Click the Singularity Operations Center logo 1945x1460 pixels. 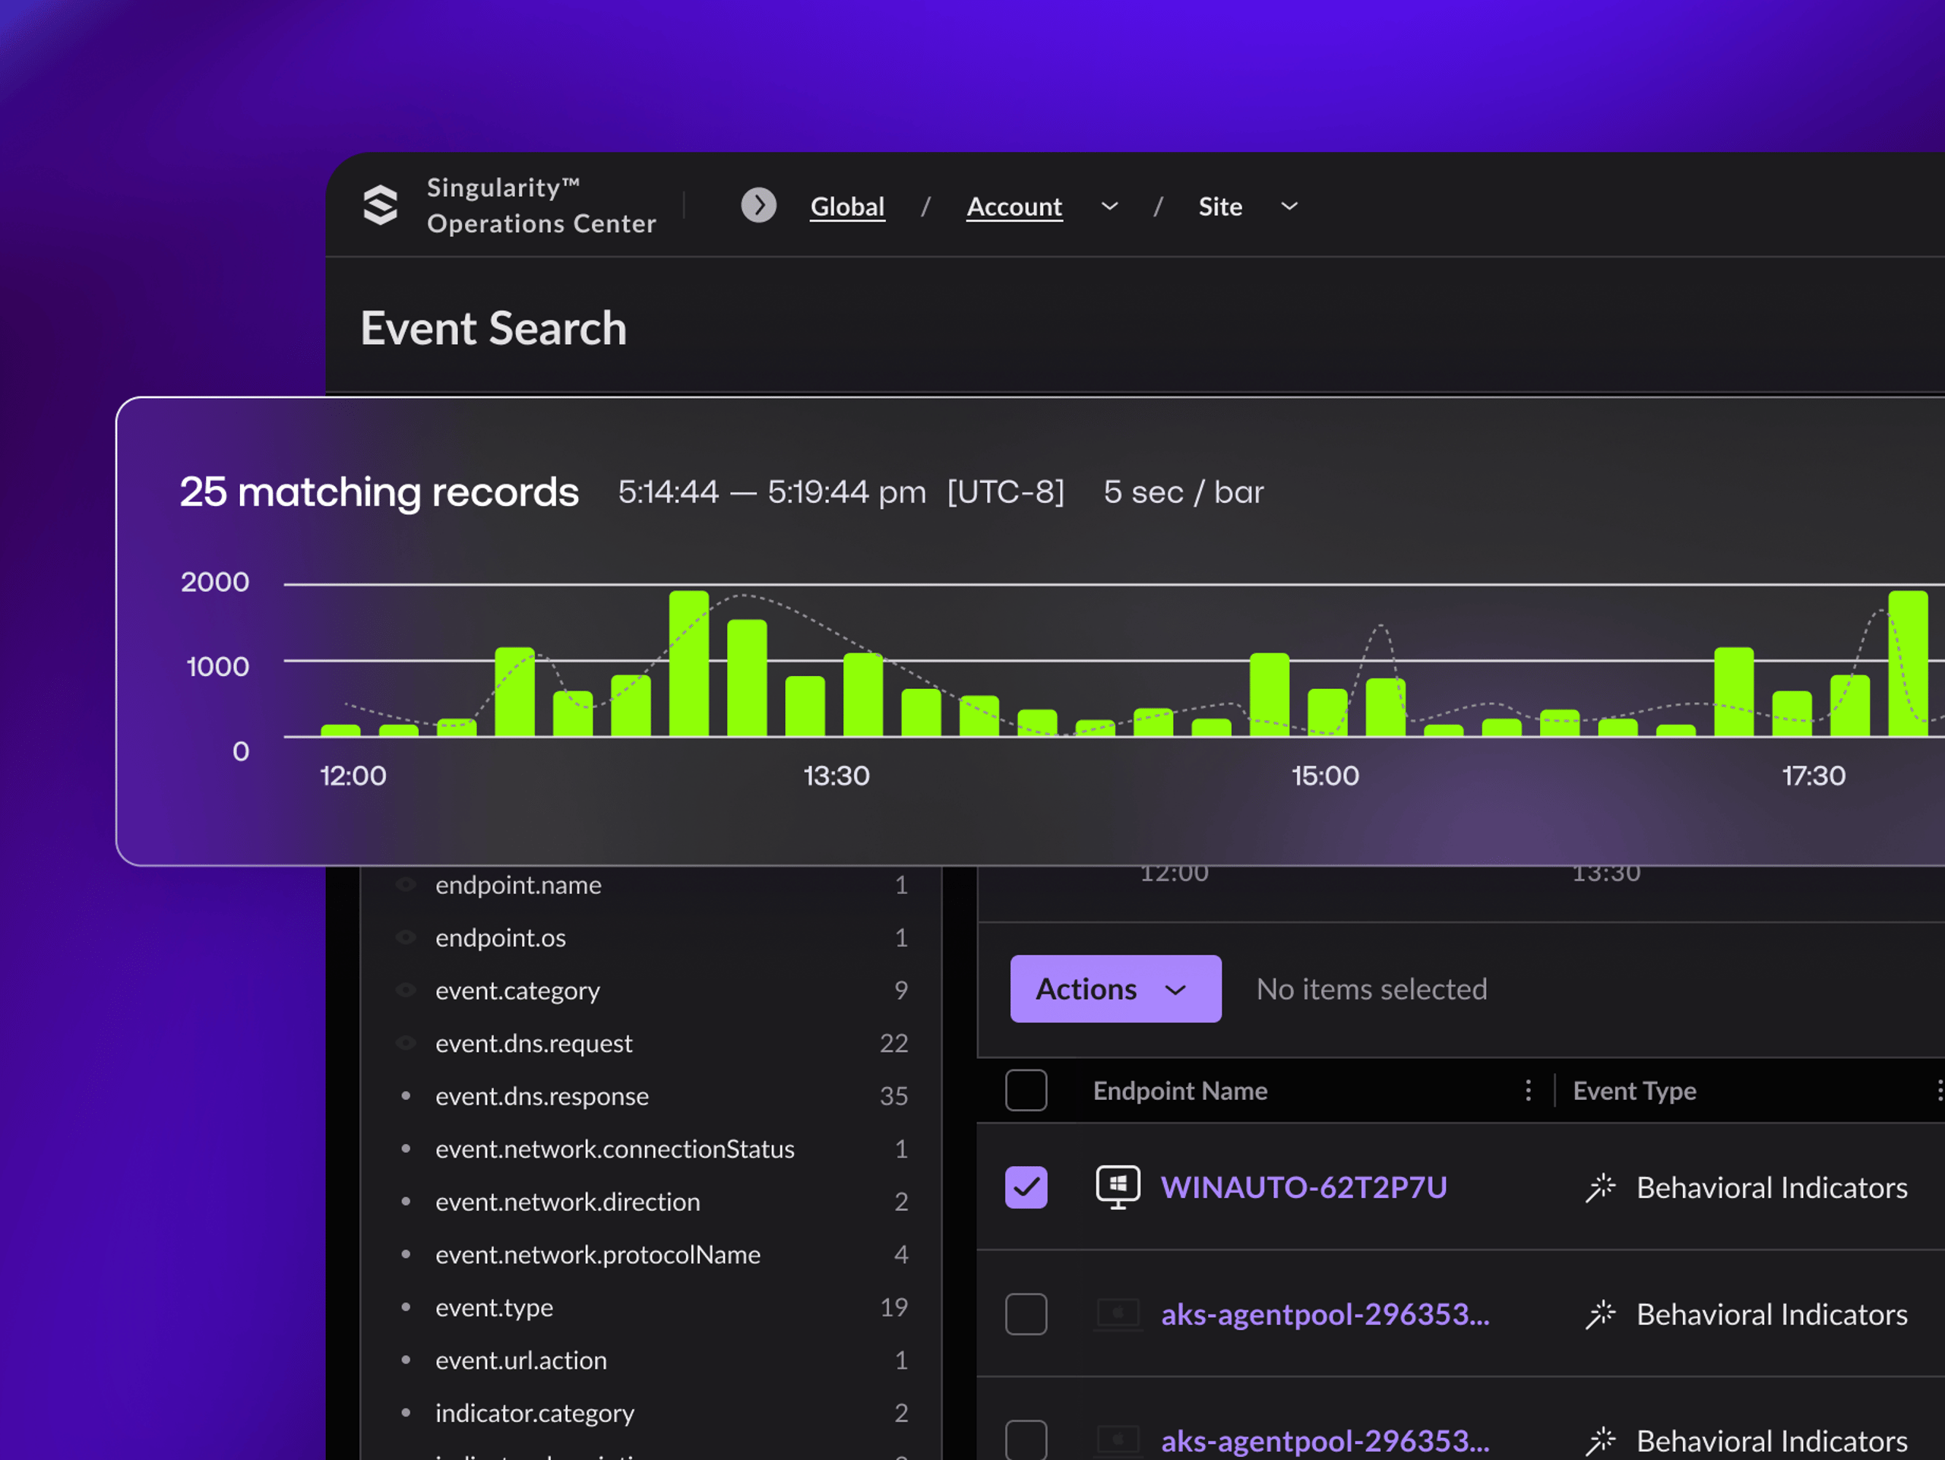[x=381, y=206]
